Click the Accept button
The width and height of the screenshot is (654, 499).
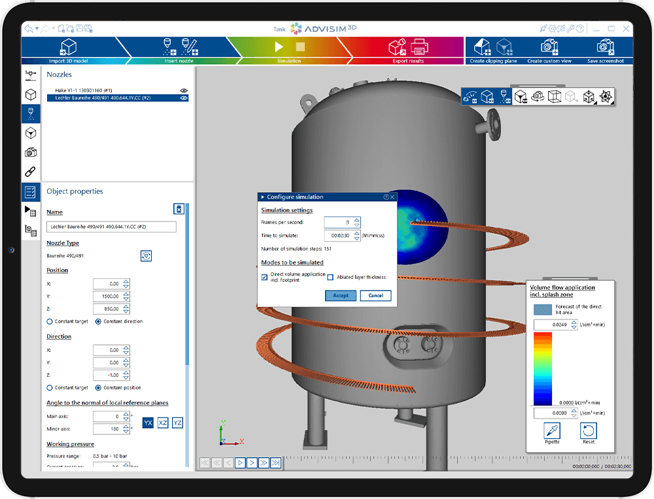[x=341, y=295]
